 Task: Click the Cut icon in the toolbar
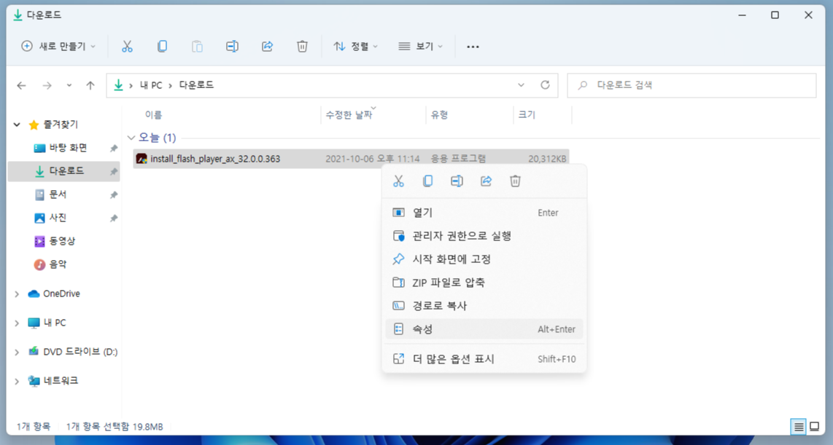pos(127,47)
